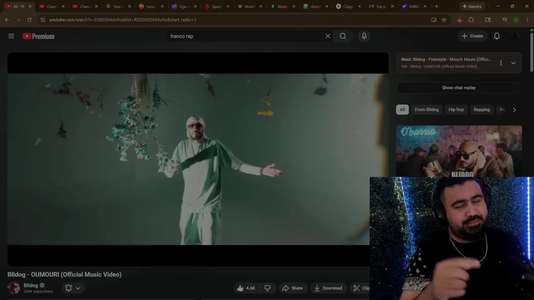The image size is (534, 300).
Task: Click the 'Blidog - OUMOURI (Official Music Video)' title
Action: 65,275
